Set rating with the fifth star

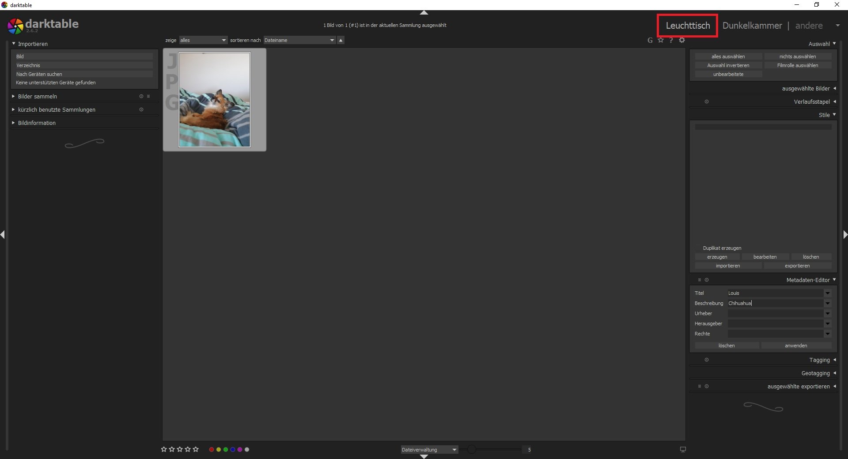tap(196, 449)
